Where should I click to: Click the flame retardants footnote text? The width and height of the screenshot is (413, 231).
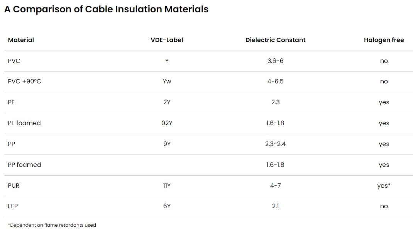pos(52,225)
